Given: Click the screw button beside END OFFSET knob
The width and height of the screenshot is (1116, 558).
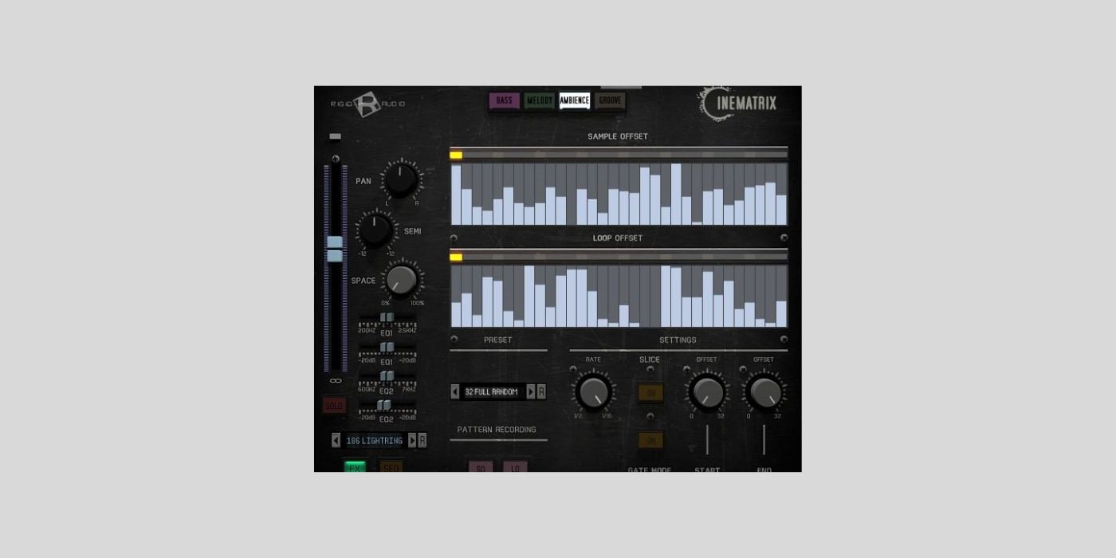Looking at the screenshot, I should point(743,369).
